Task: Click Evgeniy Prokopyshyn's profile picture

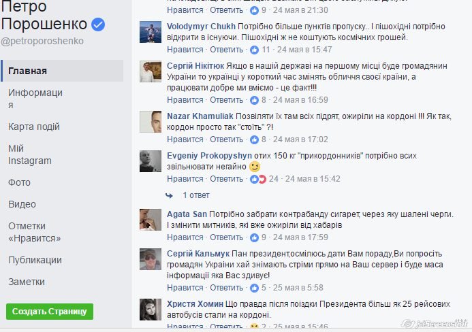Action: pos(151,161)
